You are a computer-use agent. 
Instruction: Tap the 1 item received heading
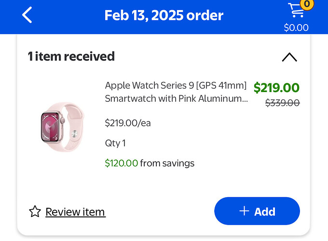71,56
